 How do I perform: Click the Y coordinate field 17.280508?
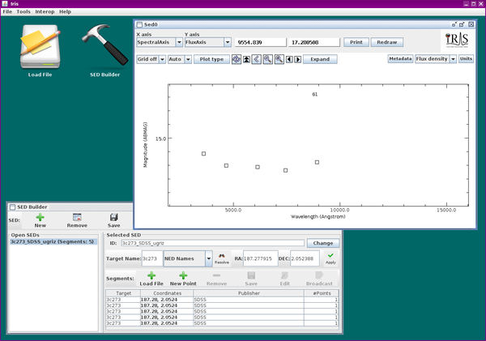pos(314,42)
